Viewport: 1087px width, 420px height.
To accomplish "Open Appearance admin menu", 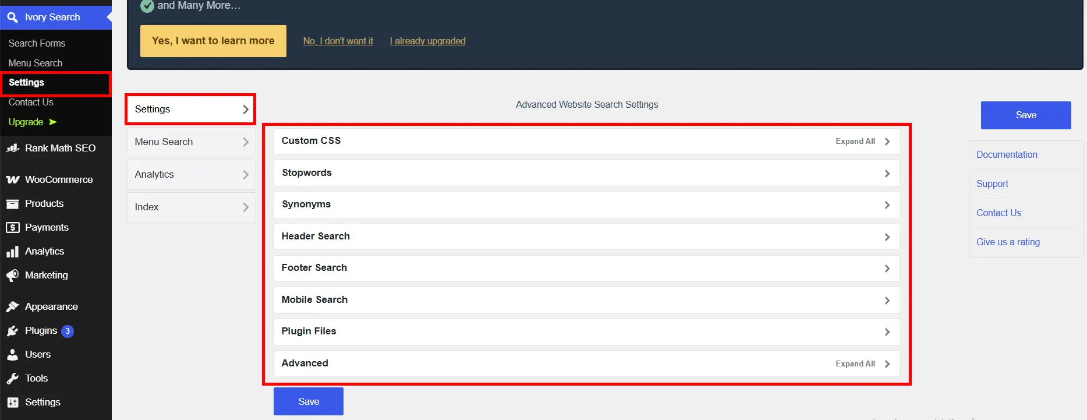I will 56,307.
